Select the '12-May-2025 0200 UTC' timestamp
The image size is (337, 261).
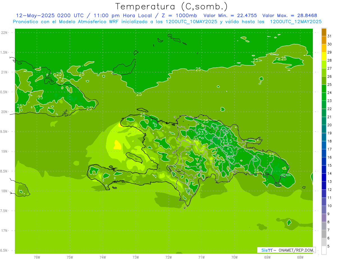(50, 15)
